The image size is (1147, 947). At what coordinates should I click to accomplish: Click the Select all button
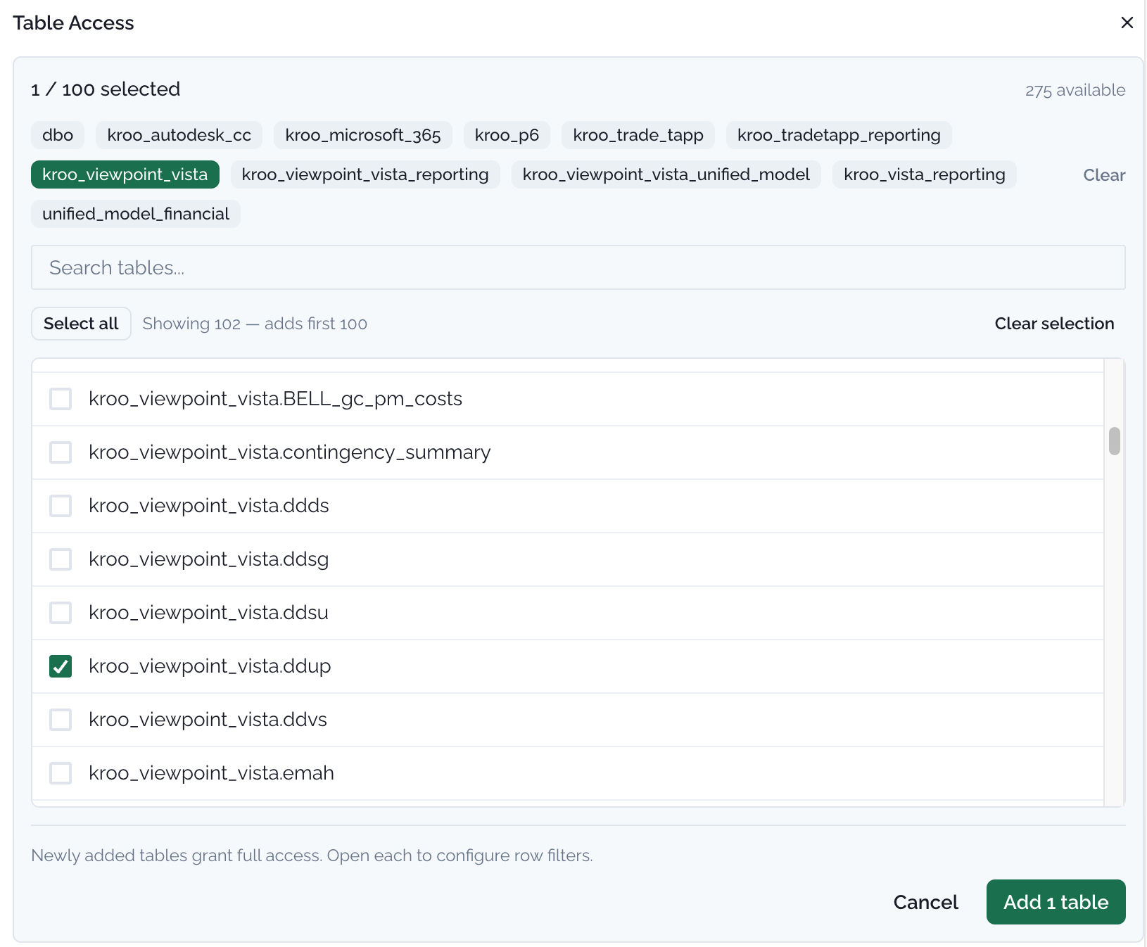click(81, 324)
